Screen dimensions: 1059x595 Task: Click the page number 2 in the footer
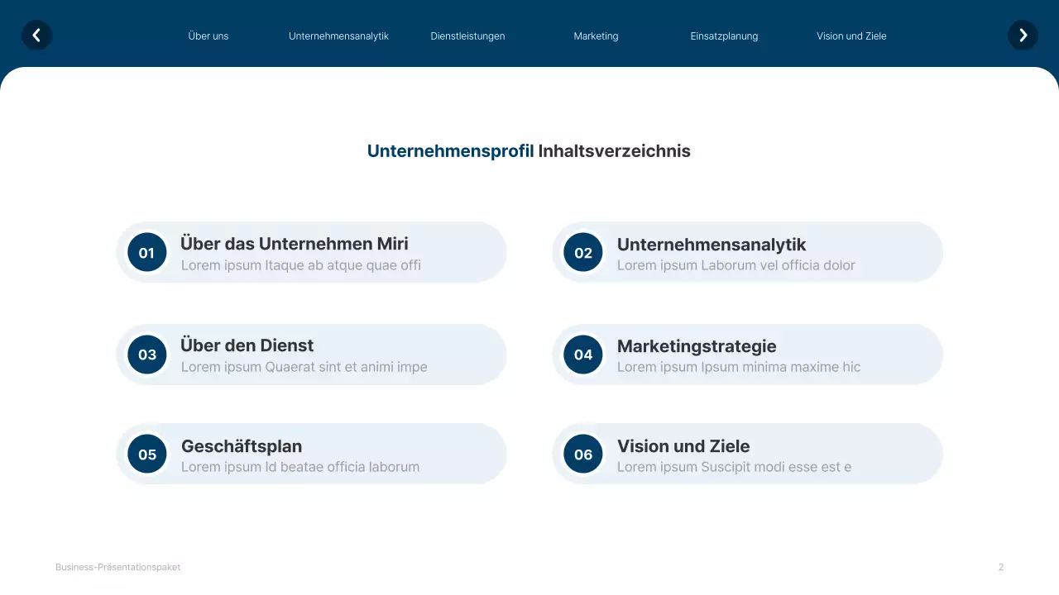point(1000,567)
